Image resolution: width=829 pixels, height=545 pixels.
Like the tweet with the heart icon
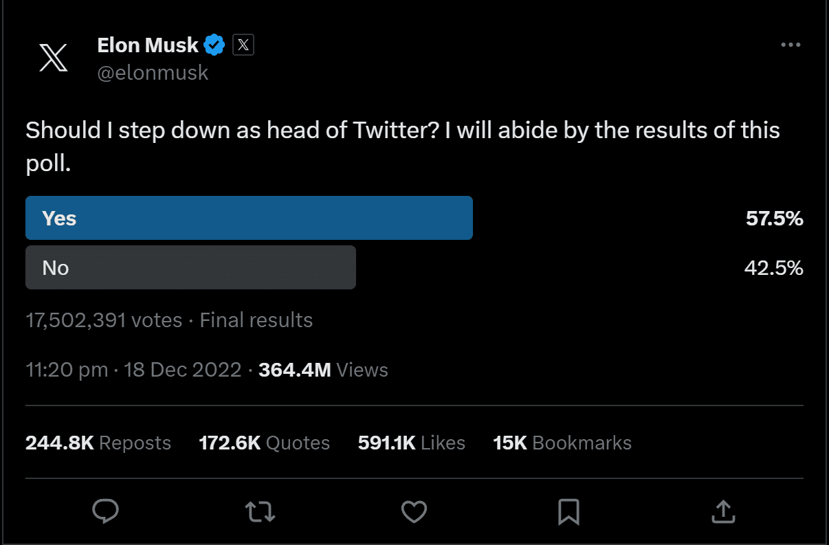click(x=414, y=511)
